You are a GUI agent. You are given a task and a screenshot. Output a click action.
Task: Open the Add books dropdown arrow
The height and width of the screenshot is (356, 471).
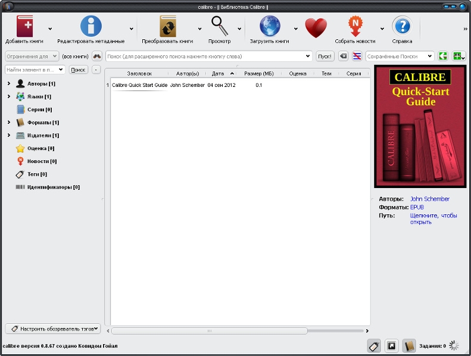point(50,29)
